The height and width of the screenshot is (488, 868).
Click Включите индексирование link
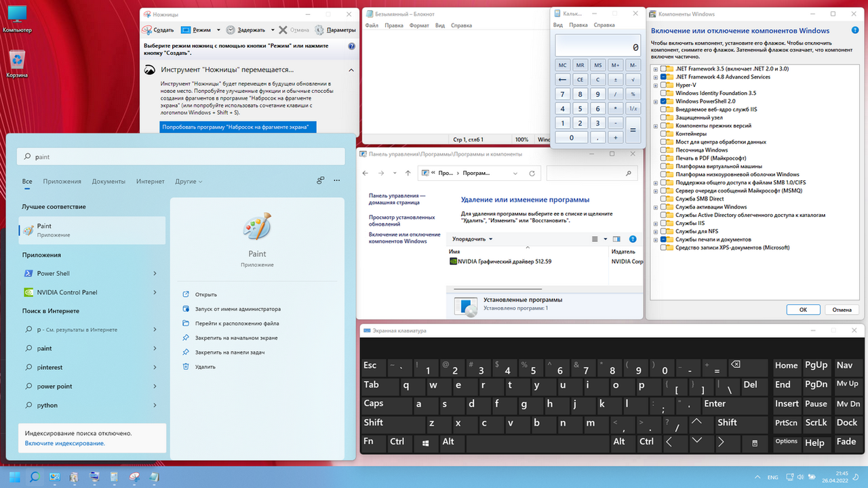[x=65, y=443]
